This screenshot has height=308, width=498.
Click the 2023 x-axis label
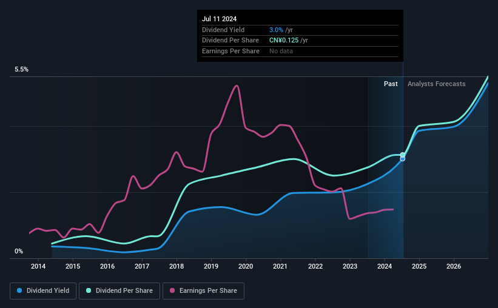pyautogui.click(x=350, y=266)
